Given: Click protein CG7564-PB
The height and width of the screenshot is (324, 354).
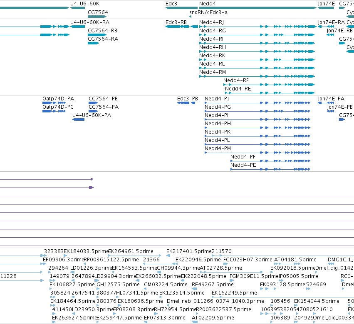Looking at the screenshot, I should (x=93, y=103).
